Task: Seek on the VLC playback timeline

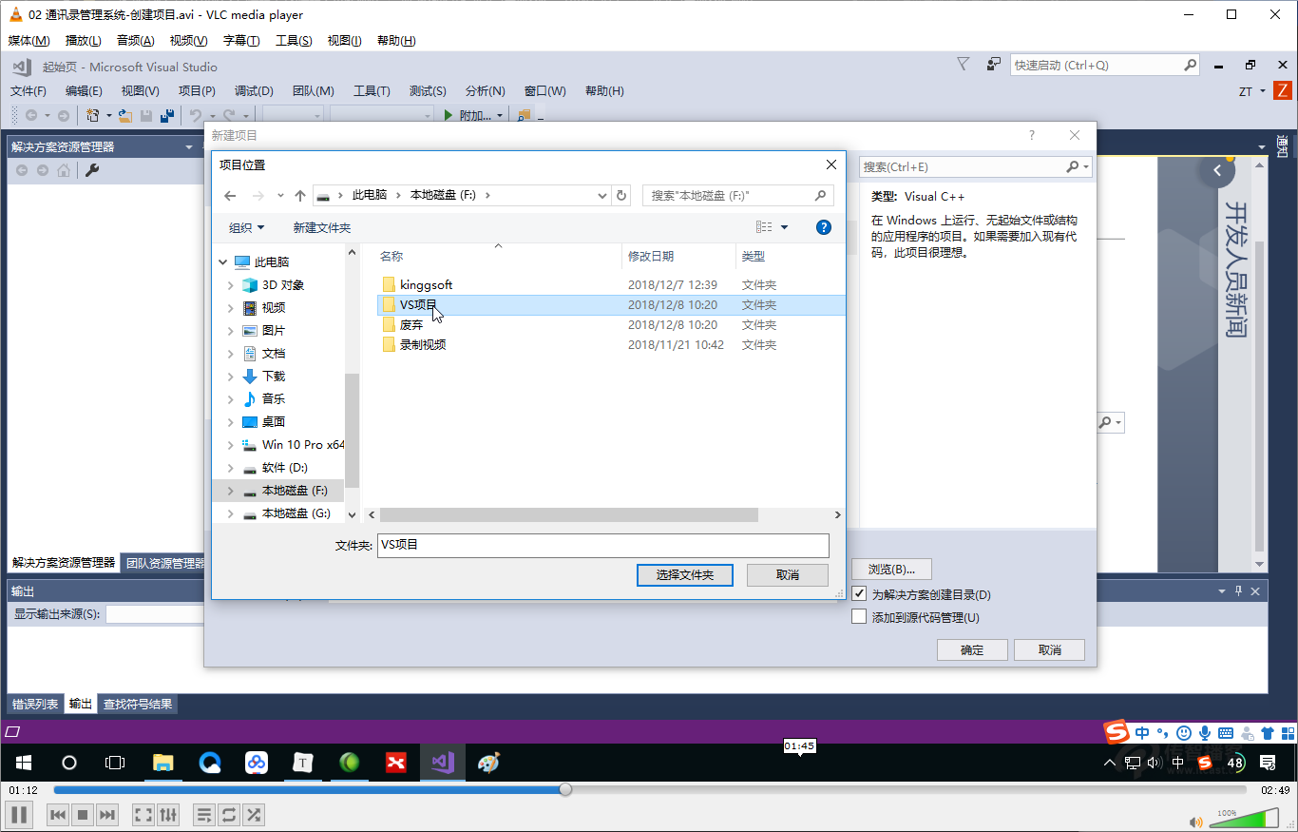Action: [x=650, y=790]
